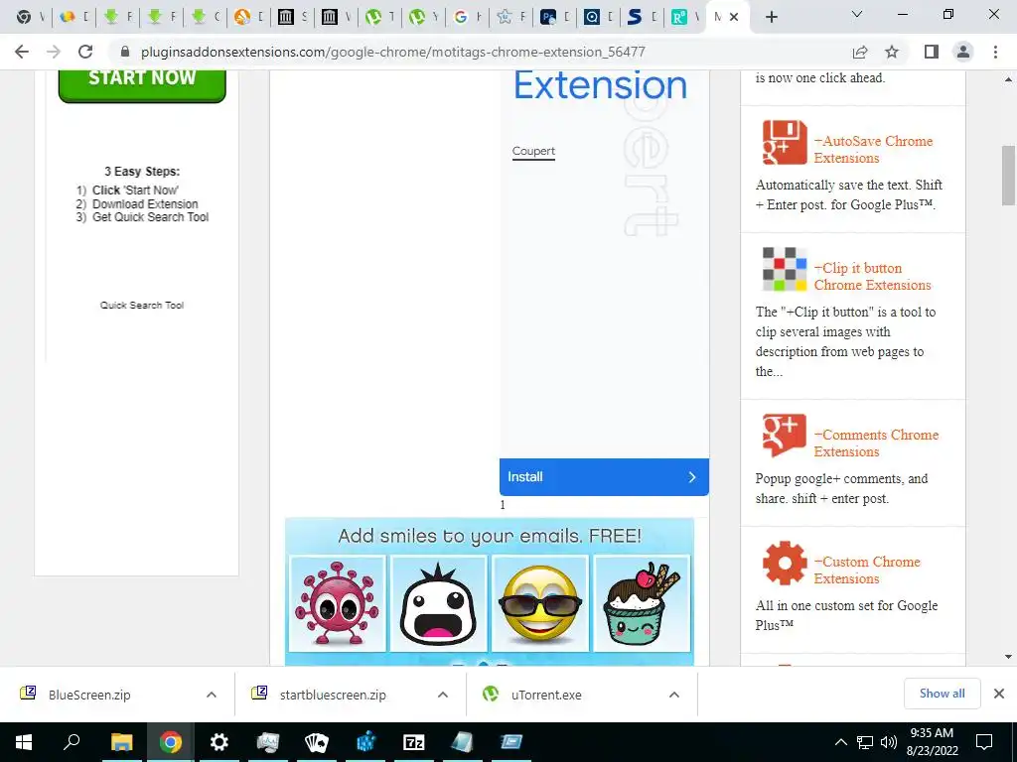1017x762 pixels.
Task: Open the Coupert link
Action: [533, 151]
